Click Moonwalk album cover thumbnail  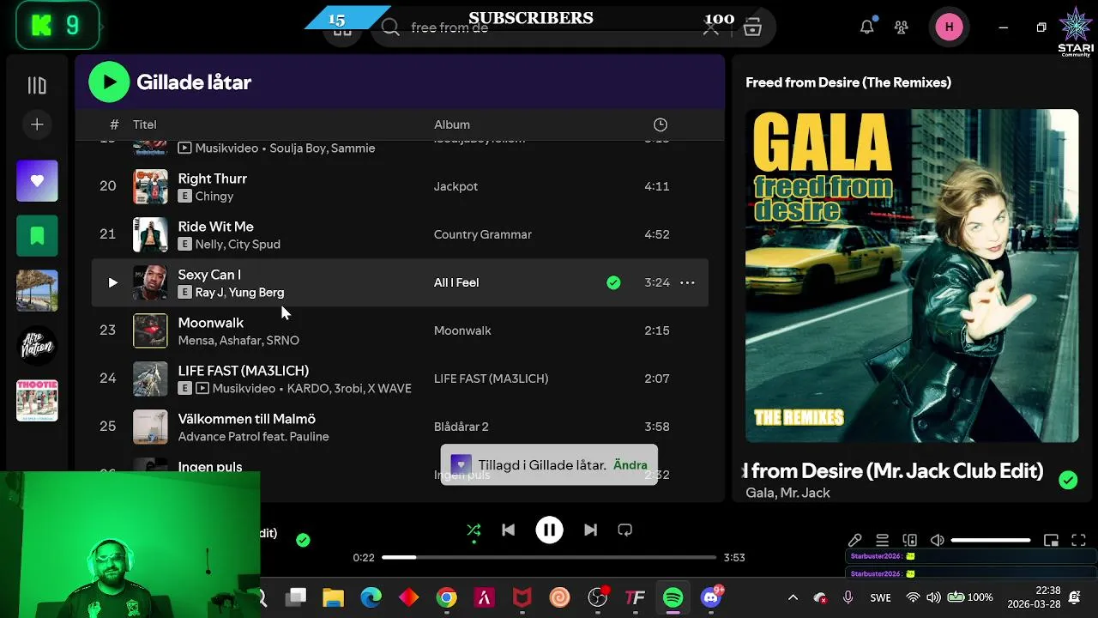[150, 330]
